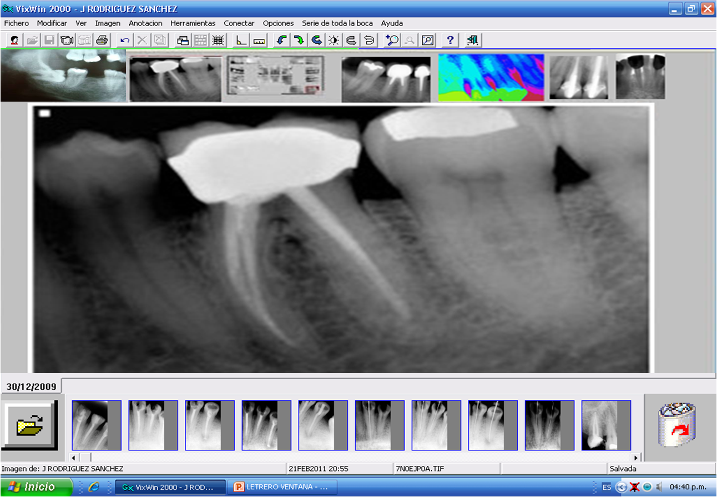717x497 pixels.
Task: Select the colorized X-ray thumbnail
Action: tap(491, 78)
